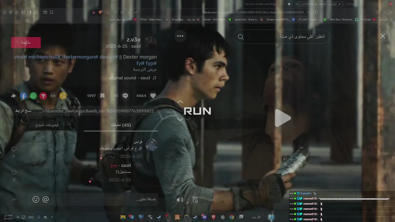Open File Explorer from the taskbar
395x222 pixels.
(123, 217)
